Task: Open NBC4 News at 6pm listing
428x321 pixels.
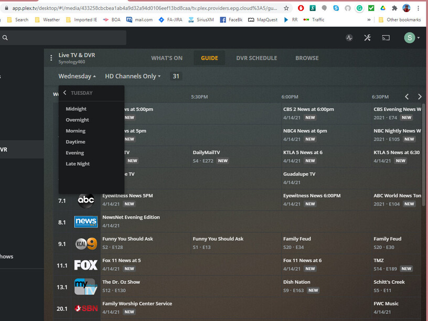Action: coord(326,135)
